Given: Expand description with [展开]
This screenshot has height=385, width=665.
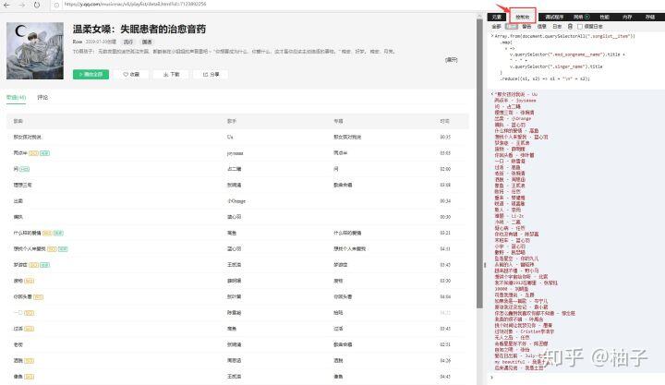Looking at the screenshot, I should coord(452,60).
